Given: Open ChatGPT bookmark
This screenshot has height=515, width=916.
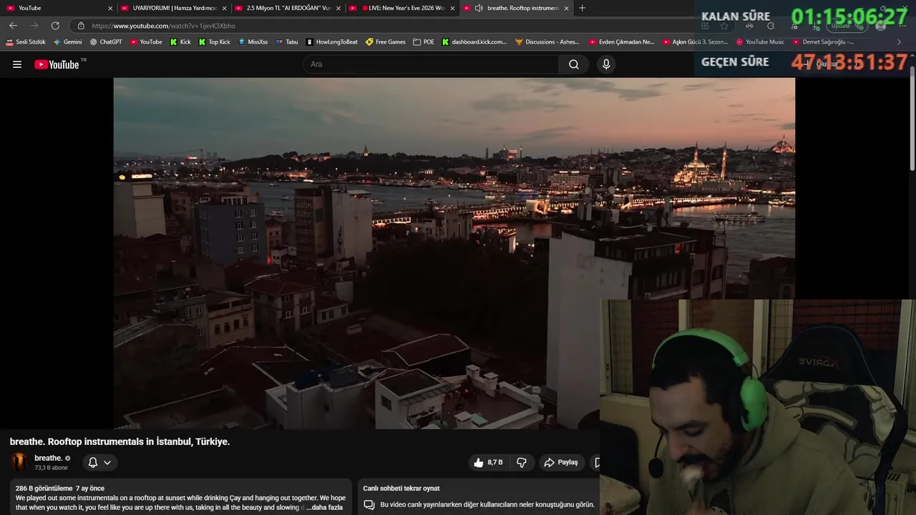Looking at the screenshot, I should point(106,42).
